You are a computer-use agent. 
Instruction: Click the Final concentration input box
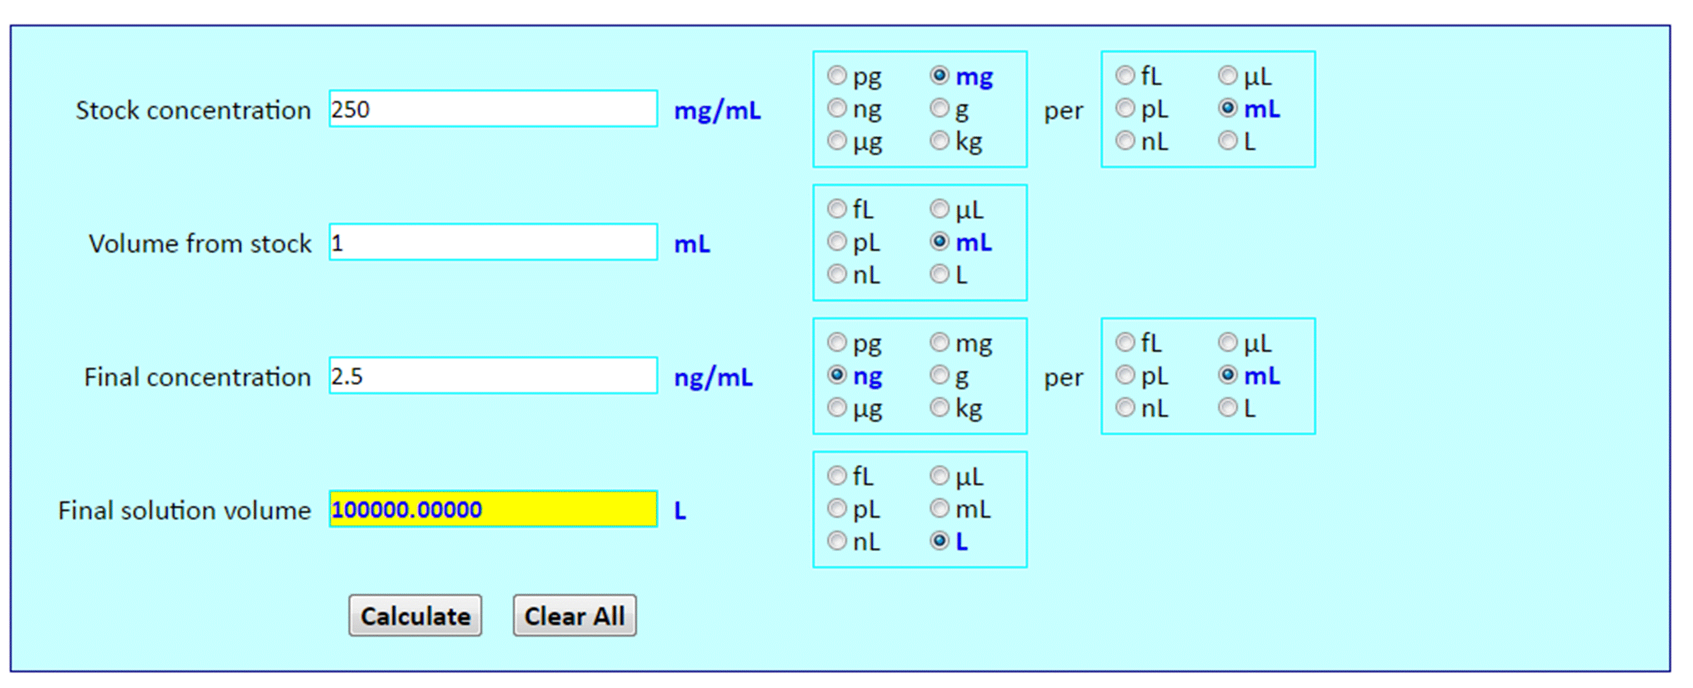coord(493,376)
